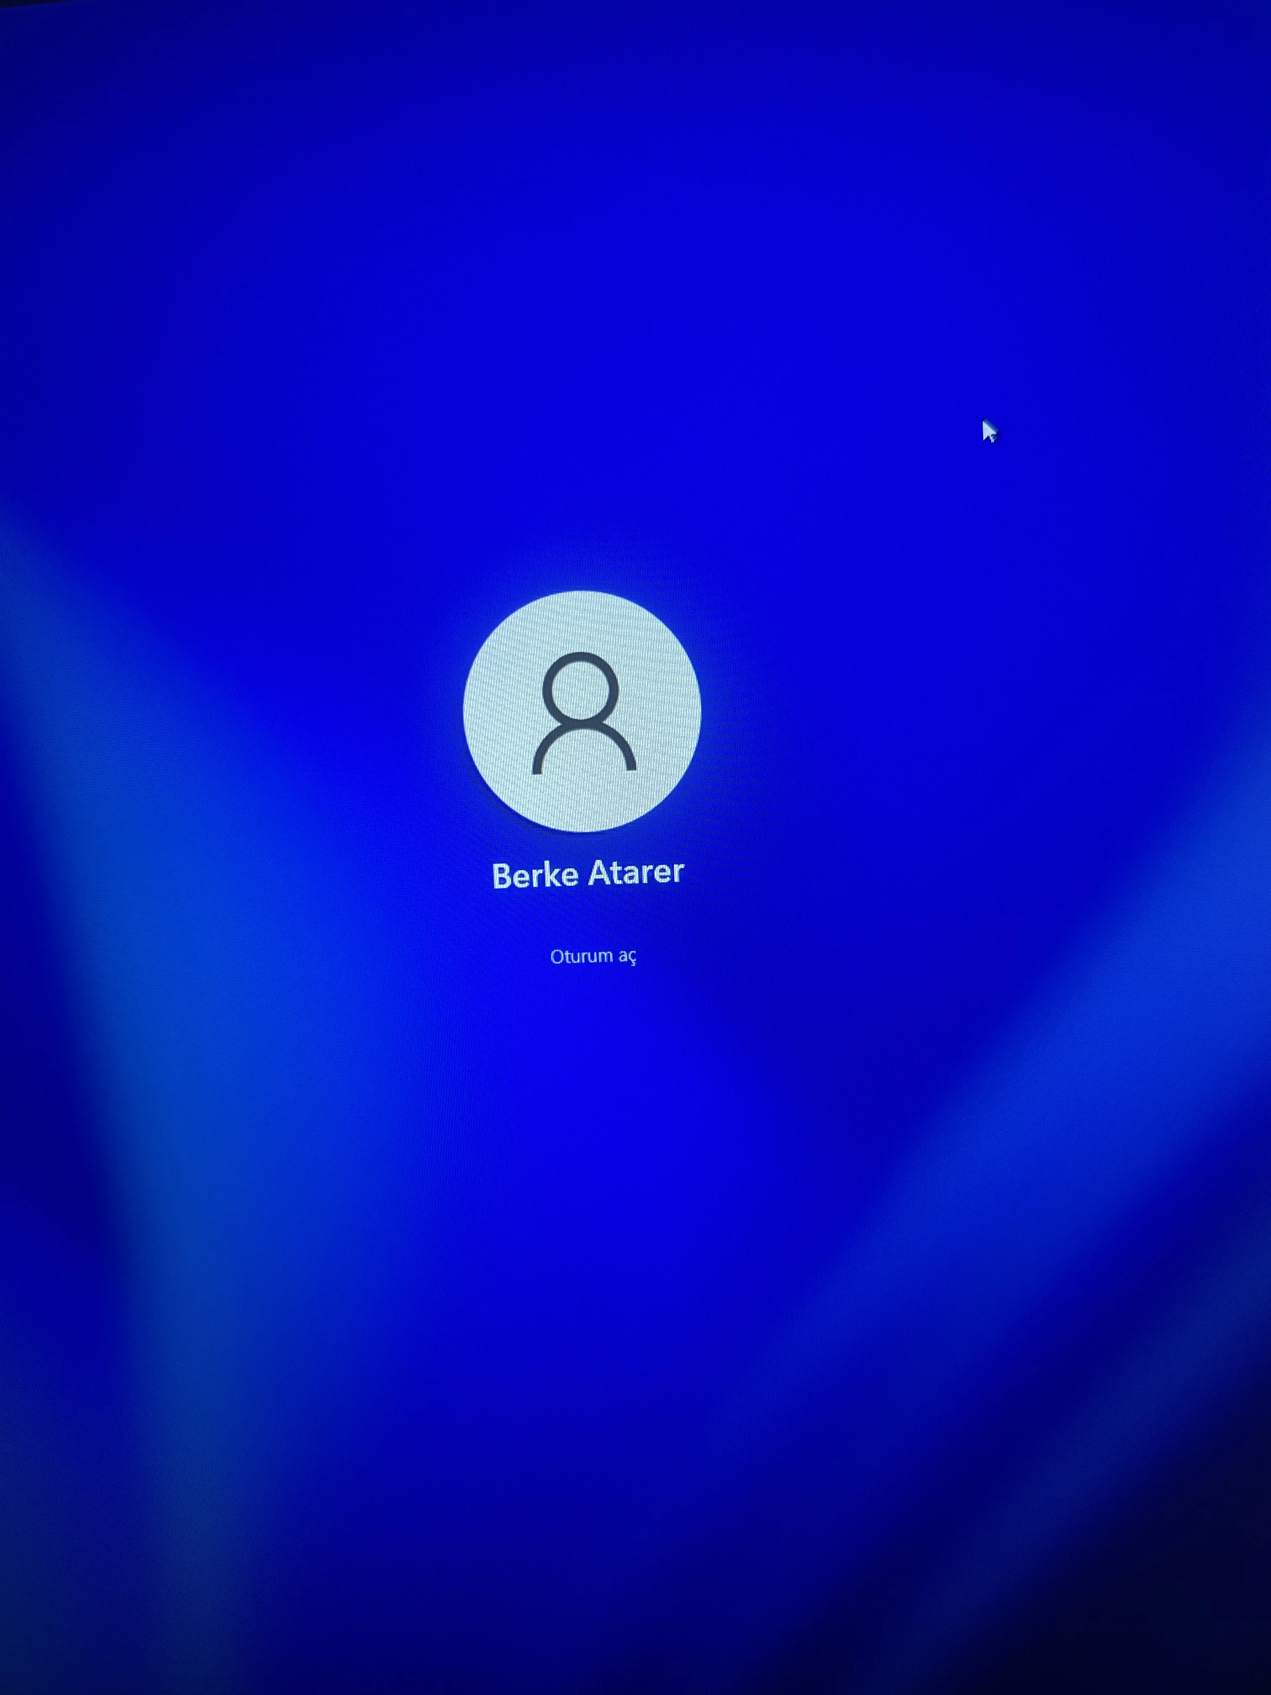Click the user profile avatar icon
This screenshot has height=1695, width=1271.
[581, 710]
